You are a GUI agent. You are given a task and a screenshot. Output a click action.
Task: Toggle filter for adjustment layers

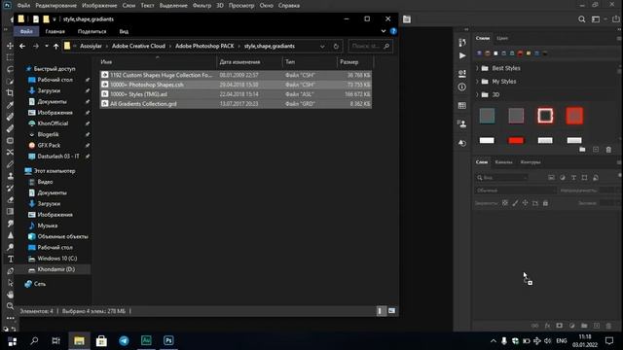click(563, 178)
